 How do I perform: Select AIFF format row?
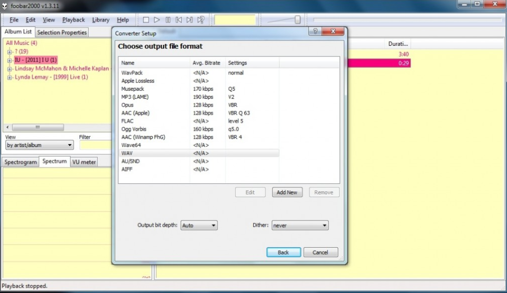coord(199,169)
